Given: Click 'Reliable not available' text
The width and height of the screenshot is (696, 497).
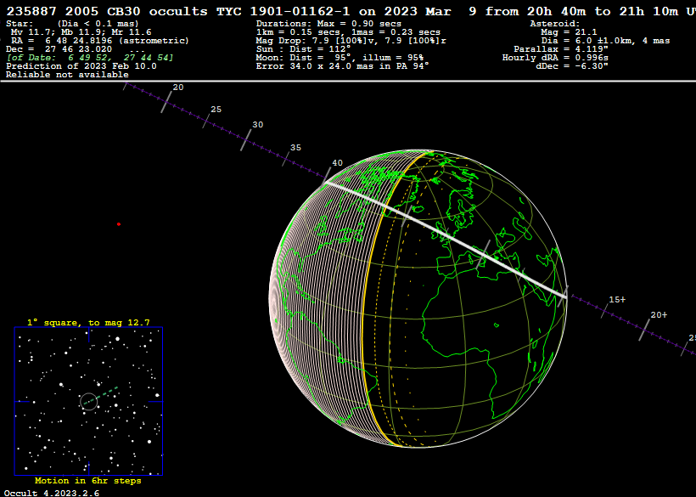Looking at the screenshot, I should click(67, 75).
